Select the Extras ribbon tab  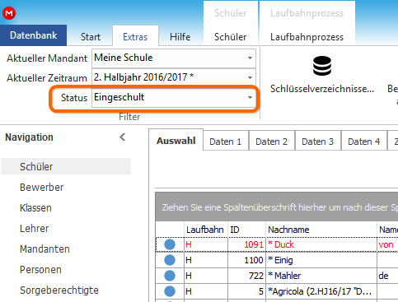pyautogui.click(x=135, y=37)
